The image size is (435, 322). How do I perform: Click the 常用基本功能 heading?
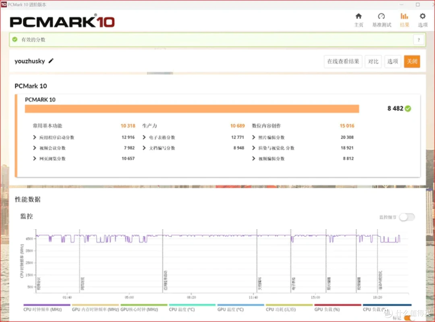pos(48,126)
